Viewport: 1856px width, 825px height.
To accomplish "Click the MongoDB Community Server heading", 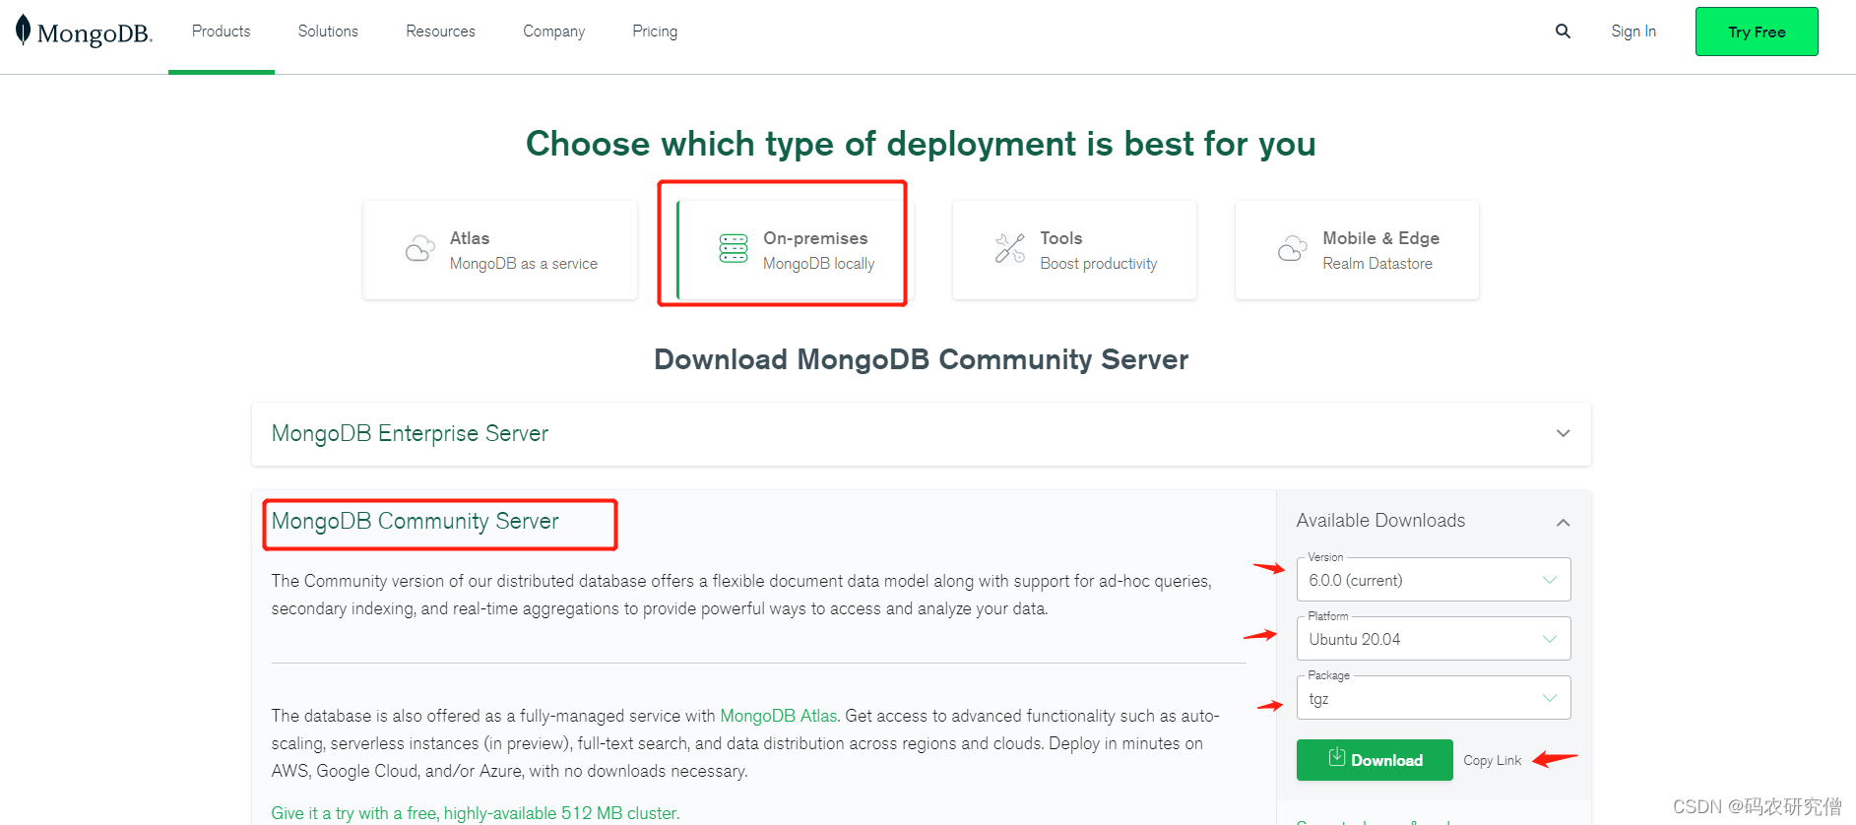I will 415,521.
